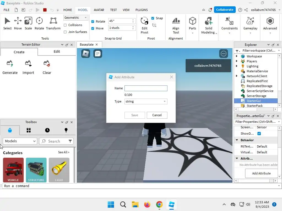This screenshot has width=282, height=211.
Task: Enable the Join Surfaces checkbox
Action: click(65, 32)
